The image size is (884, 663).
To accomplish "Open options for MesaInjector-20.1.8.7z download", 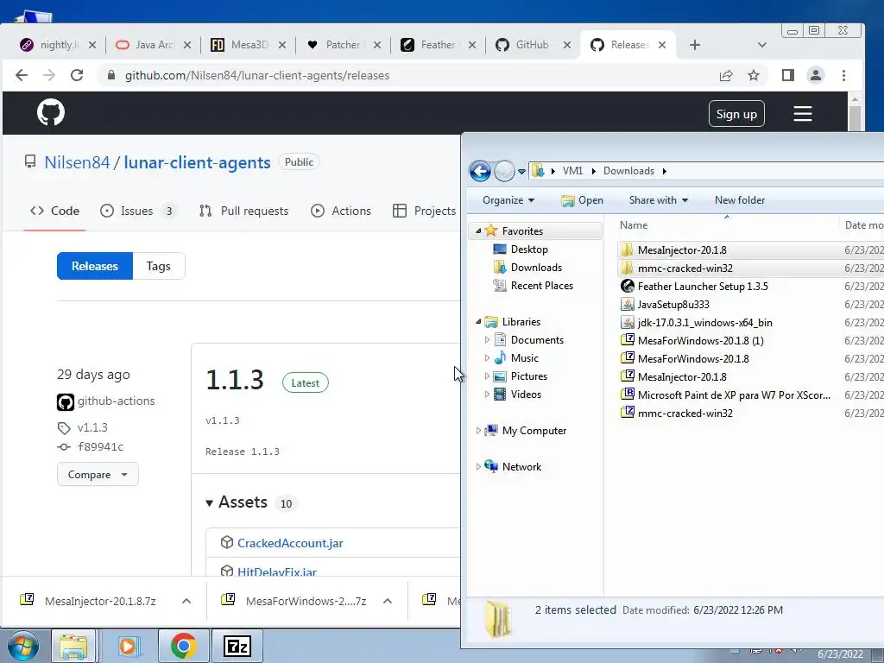I will click(x=186, y=601).
